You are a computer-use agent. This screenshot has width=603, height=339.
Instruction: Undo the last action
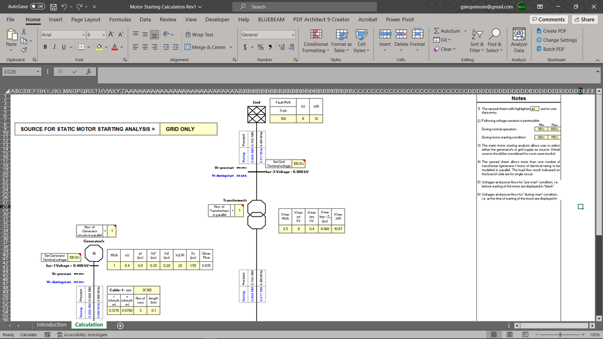(x=64, y=6)
